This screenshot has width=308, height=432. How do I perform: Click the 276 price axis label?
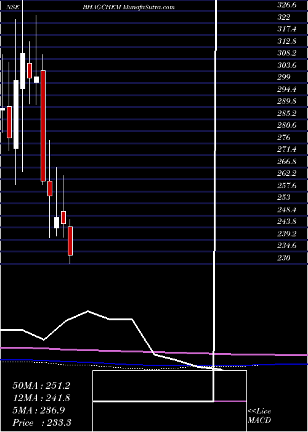(284, 138)
